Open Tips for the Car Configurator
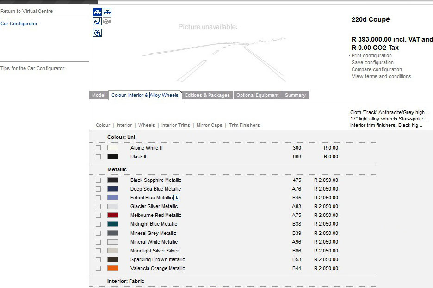The image size is (433, 288). pyautogui.click(x=32, y=69)
